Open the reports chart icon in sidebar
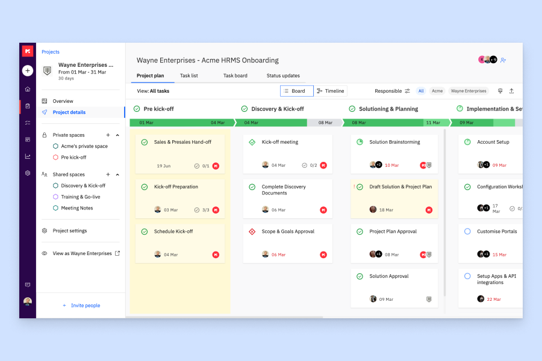This screenshot has width=542, height=361. [28, 156]
